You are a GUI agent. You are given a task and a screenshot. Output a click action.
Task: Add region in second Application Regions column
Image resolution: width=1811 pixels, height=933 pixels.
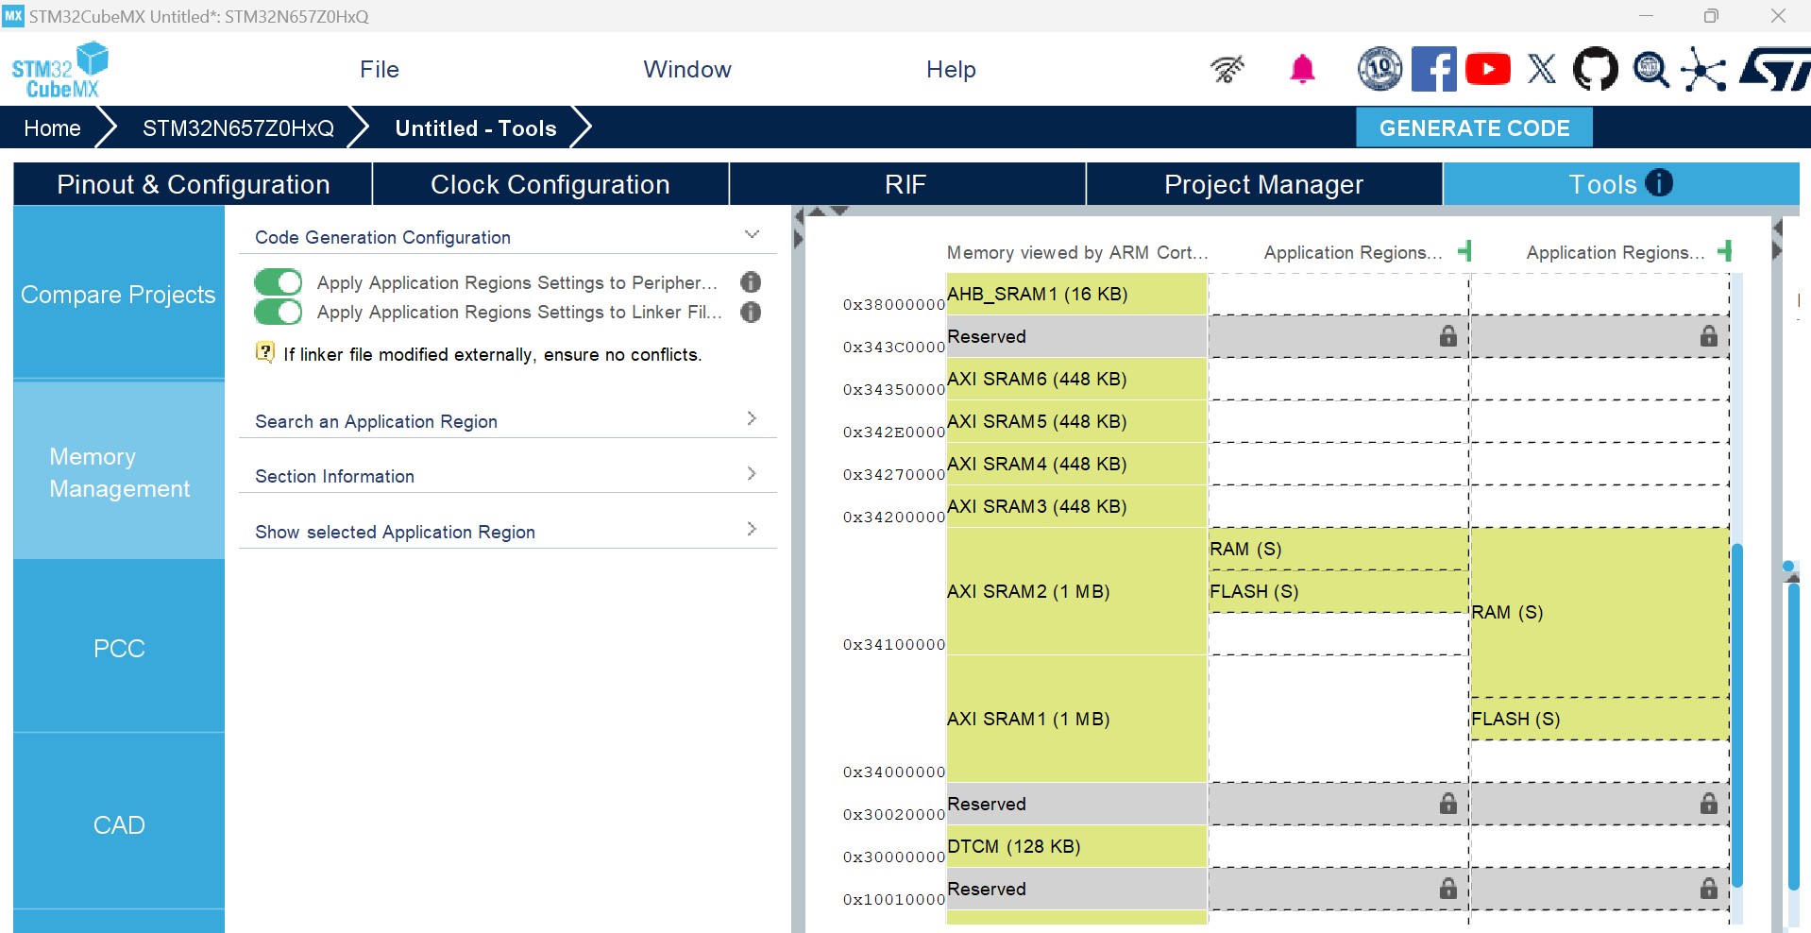pyautogui.click(x=1725, y=251)
